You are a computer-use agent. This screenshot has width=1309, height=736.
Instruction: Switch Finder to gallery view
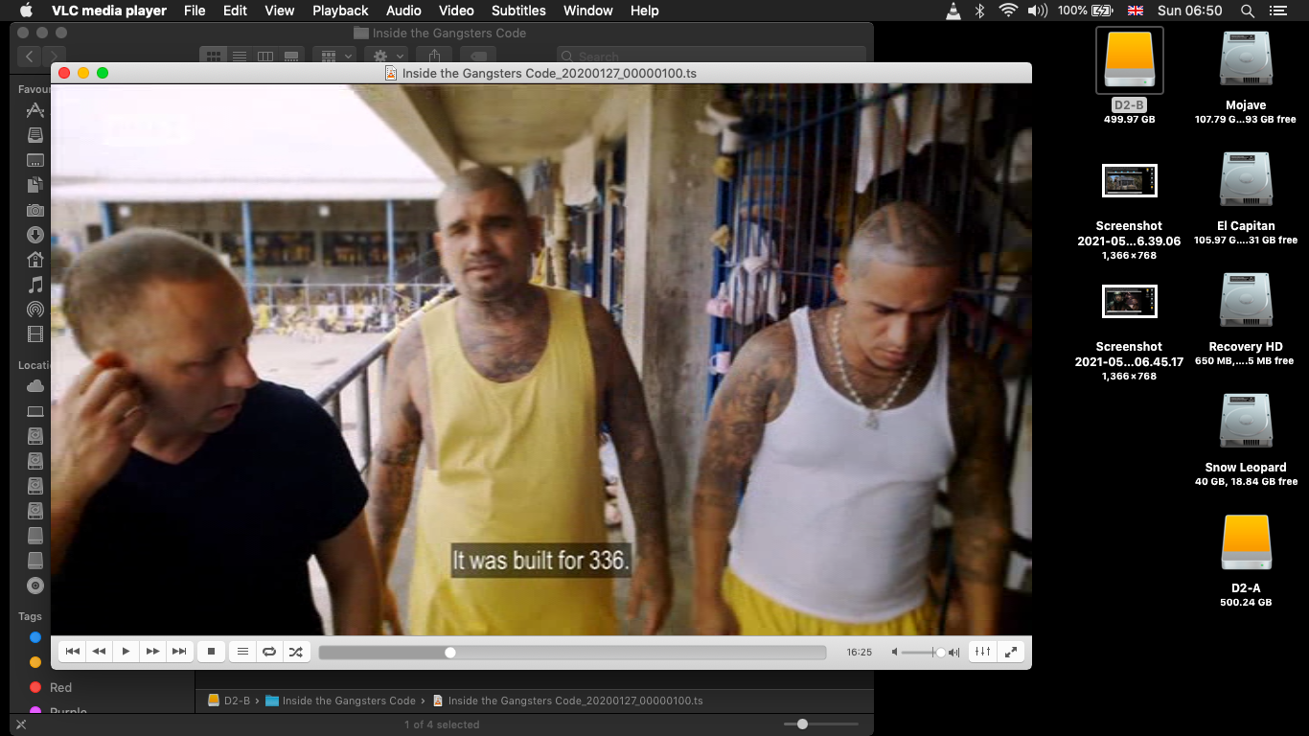pos(291,57)
